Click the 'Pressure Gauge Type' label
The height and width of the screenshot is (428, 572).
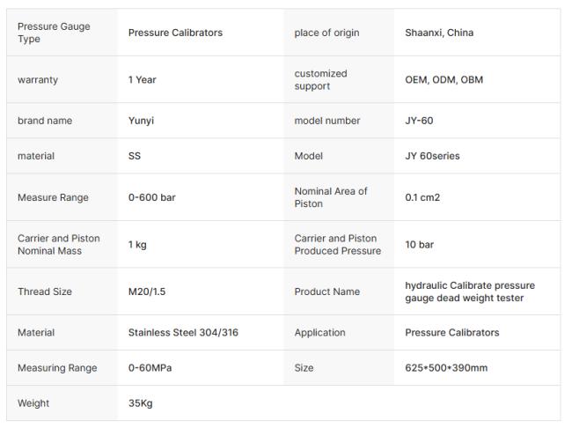click(54, 33)
